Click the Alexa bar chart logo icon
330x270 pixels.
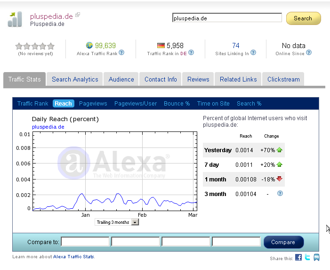(x=15, y=19)
